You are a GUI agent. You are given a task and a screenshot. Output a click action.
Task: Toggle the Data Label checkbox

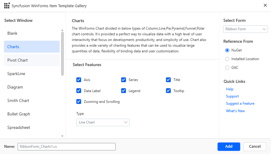(x=79, y=91)
